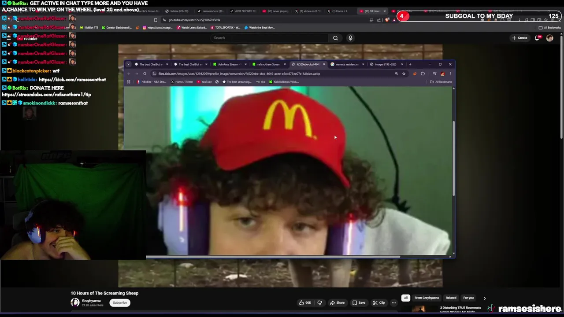Click the zoom magnifier in address bar
564x317 pixels.
(396, 74)
